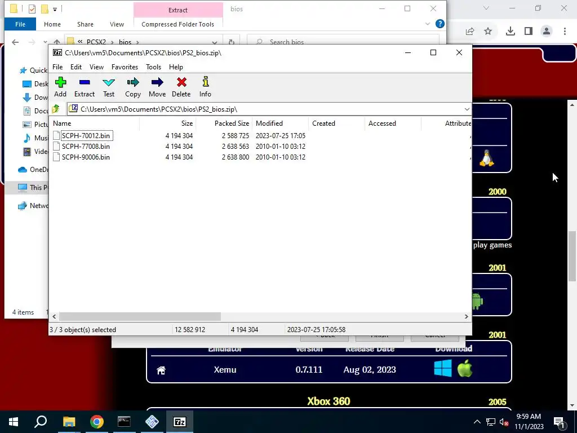Click the Add button in 7-Zip toolbar
Viewport: 577px width, 433px height.
point(60,87)
